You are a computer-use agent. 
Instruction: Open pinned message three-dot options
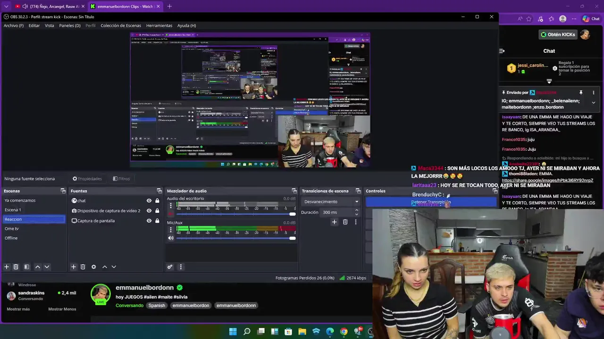click(x=594, y=93)
